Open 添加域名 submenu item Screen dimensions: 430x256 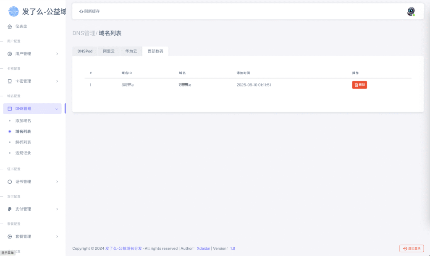pos(23,120)
